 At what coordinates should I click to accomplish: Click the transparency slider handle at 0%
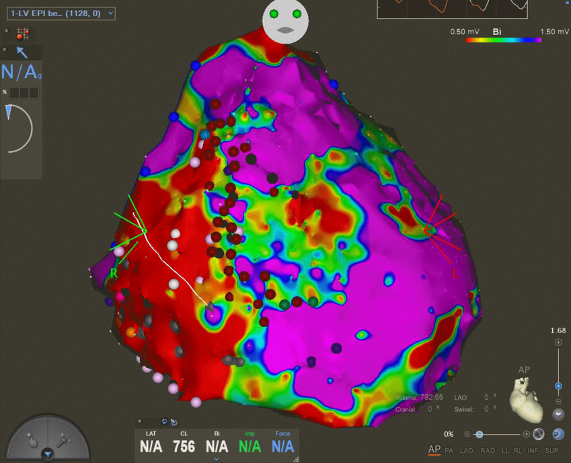(480, 434)
